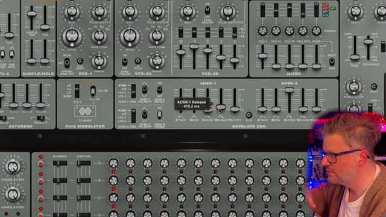386x217 pixels.
Task: Click the ADSR-2 Attack slider
Action: point(262,109)
